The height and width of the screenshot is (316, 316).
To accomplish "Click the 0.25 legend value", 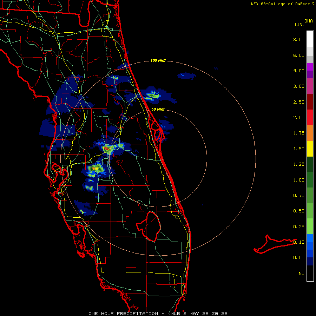I will [x=299, y=227].
